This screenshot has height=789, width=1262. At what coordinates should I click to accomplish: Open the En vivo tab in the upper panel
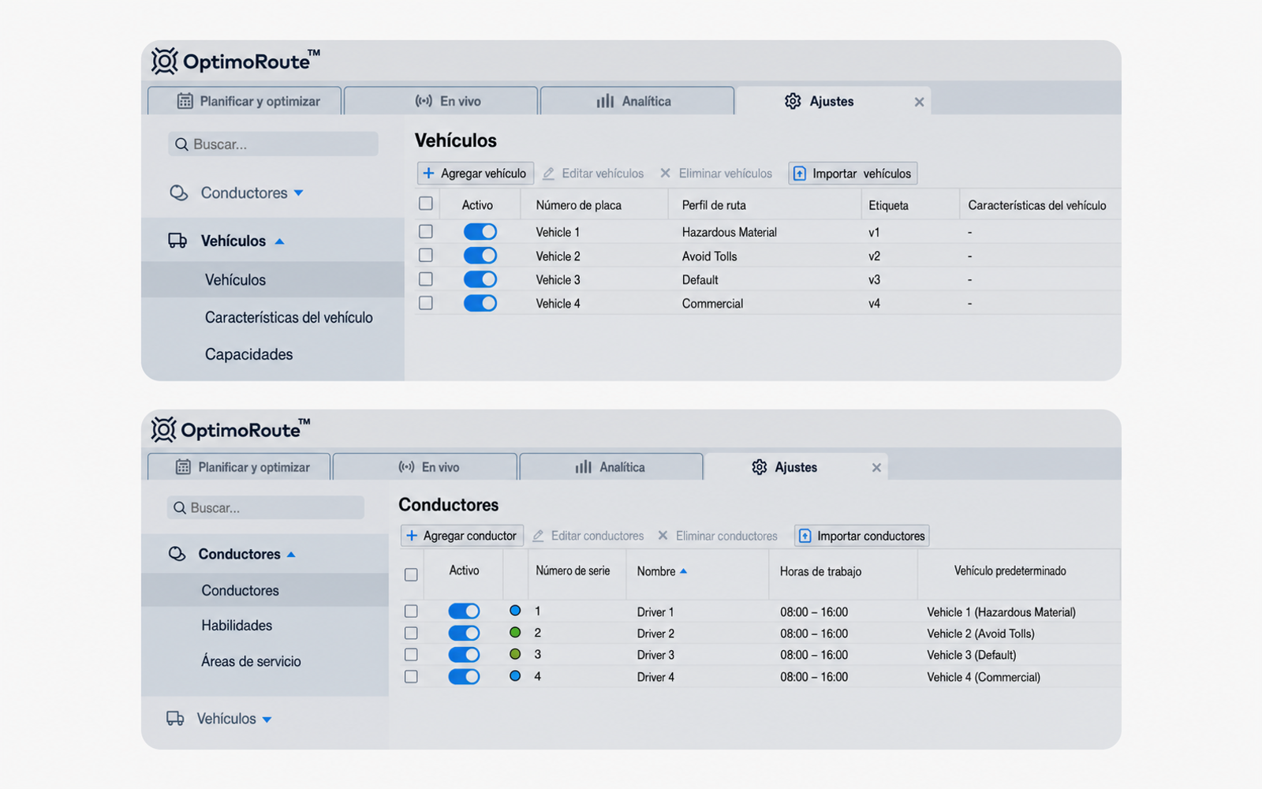(441, 101)
